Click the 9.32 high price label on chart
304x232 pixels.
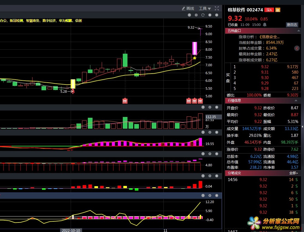coord(191,27)
